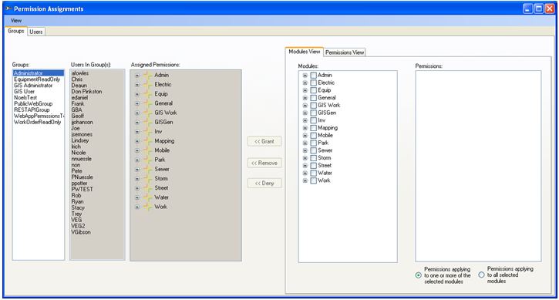Select the Sewer permission folder icon

click(148, 169)
